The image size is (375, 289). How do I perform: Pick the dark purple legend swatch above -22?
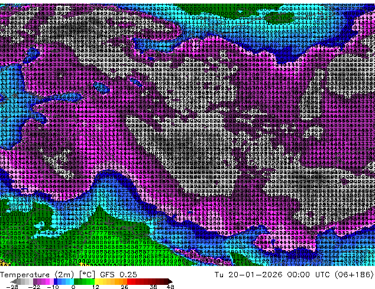pos(35,281)
